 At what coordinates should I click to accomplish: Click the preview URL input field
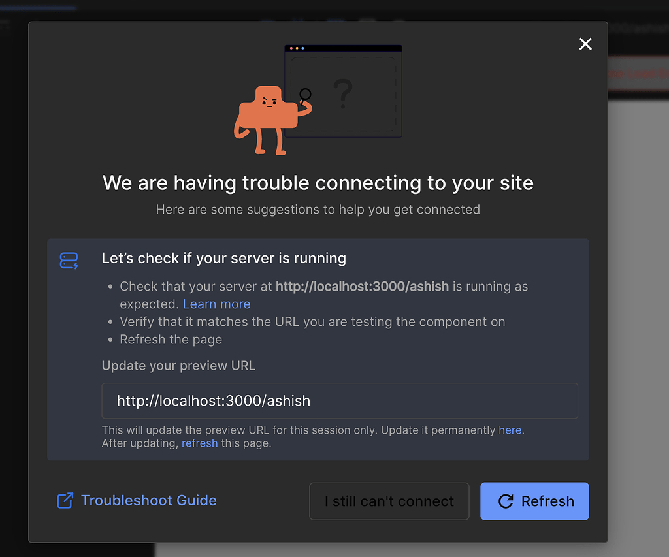(339, 400)
